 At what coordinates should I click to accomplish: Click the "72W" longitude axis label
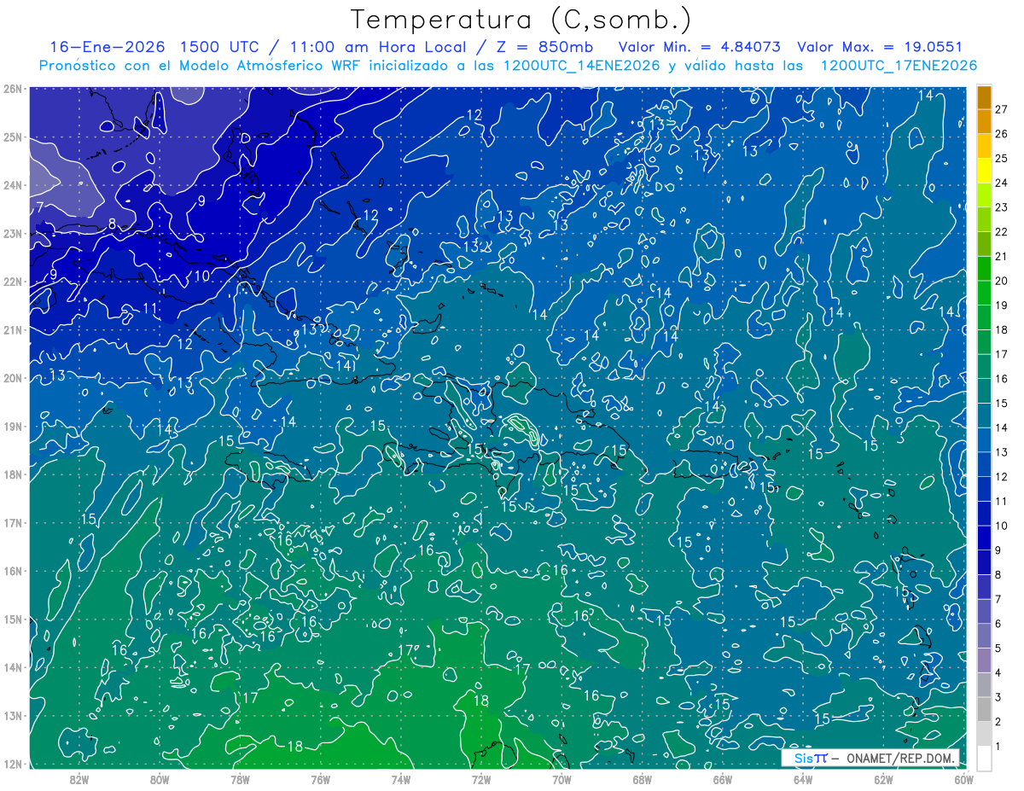coord(481,779)
